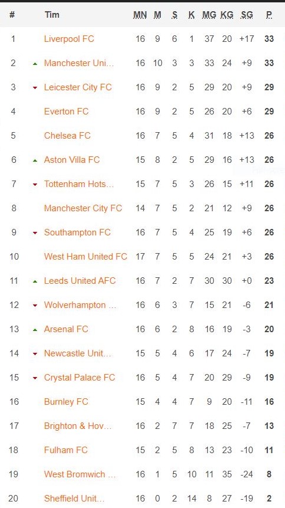The width and height of the screenshot is (285, 508).
Task: Click the MN column header abbreviation
Action: pos(140,15)
